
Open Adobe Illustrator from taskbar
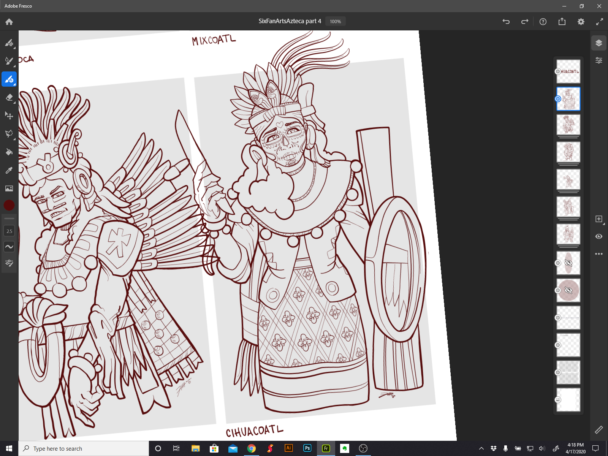point(289,448)
